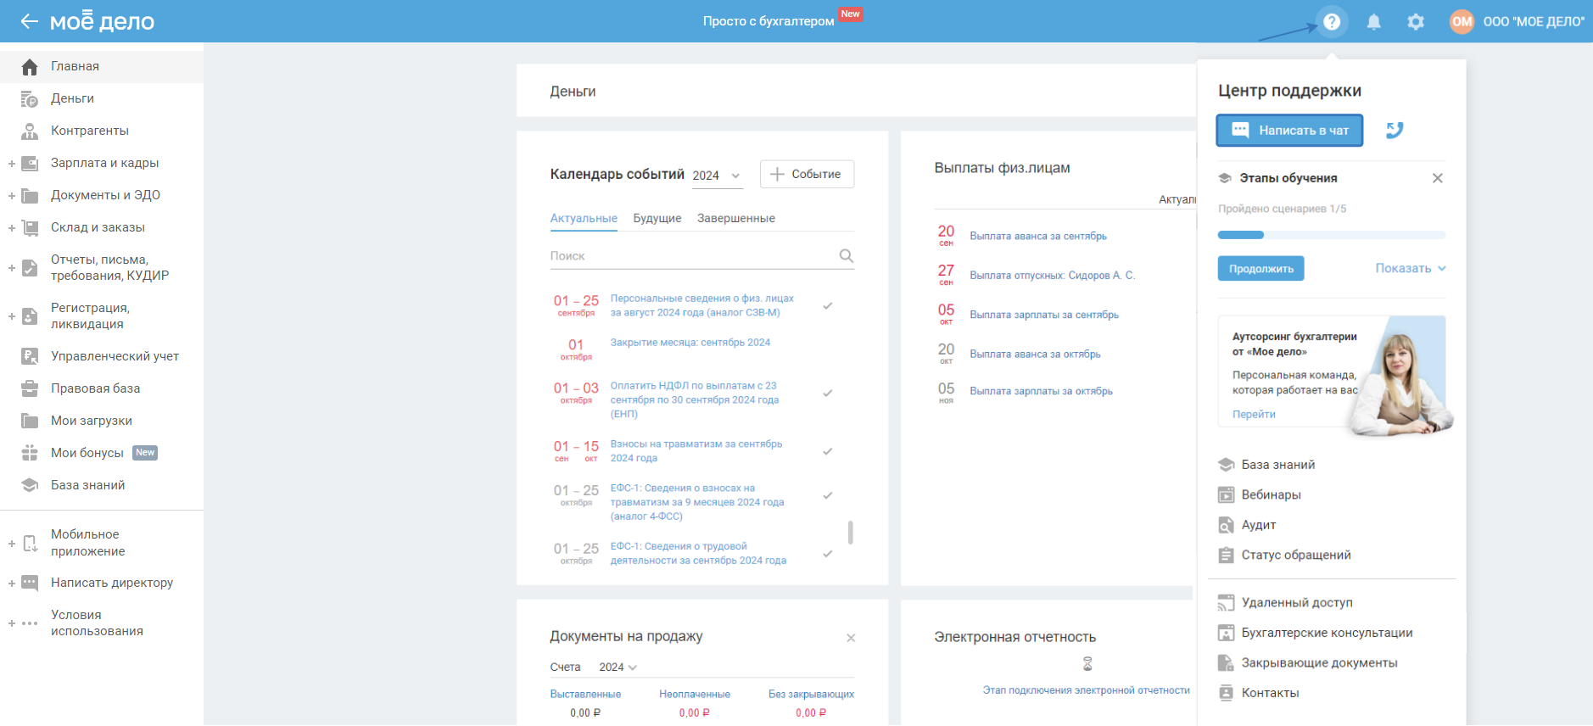
Task: Click the OM user avatar
Action: click(1462, 22)
